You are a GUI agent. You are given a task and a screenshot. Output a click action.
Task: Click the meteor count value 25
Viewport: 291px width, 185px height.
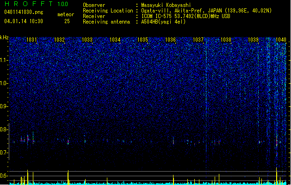click(x=67, y=21)
